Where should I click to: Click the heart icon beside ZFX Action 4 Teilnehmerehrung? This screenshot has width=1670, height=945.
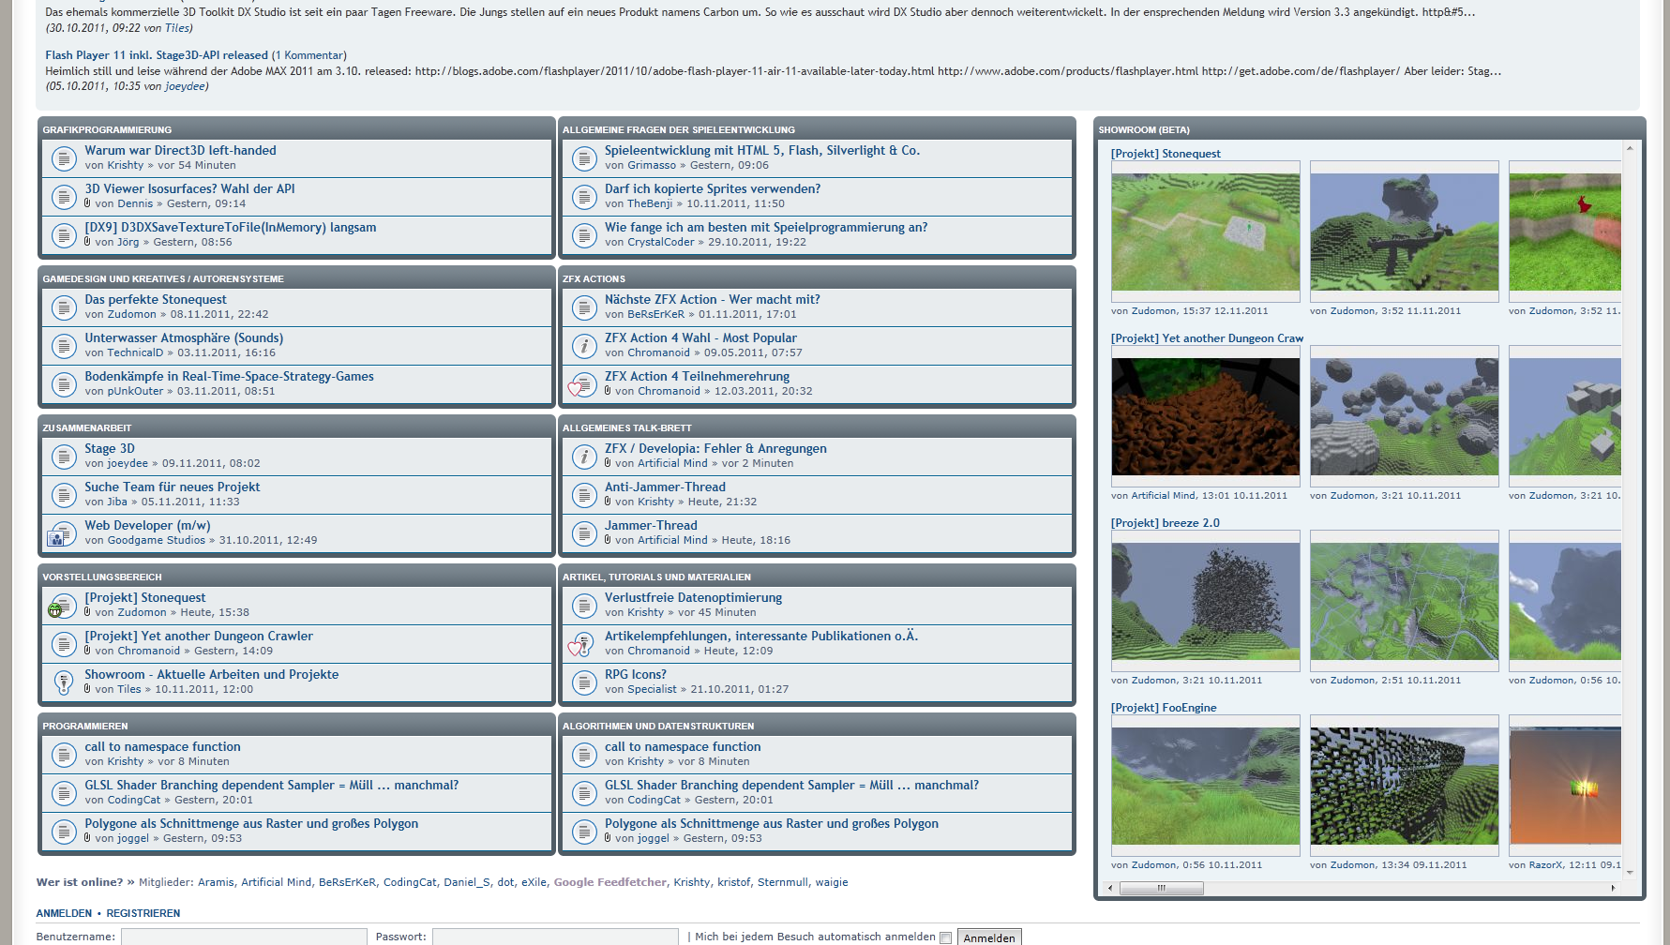[x=576, y=388]
